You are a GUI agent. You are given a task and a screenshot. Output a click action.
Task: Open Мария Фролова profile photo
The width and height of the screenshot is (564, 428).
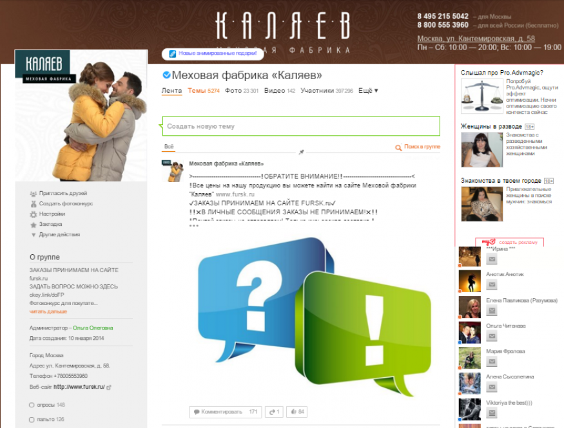[x=470, y=358]
